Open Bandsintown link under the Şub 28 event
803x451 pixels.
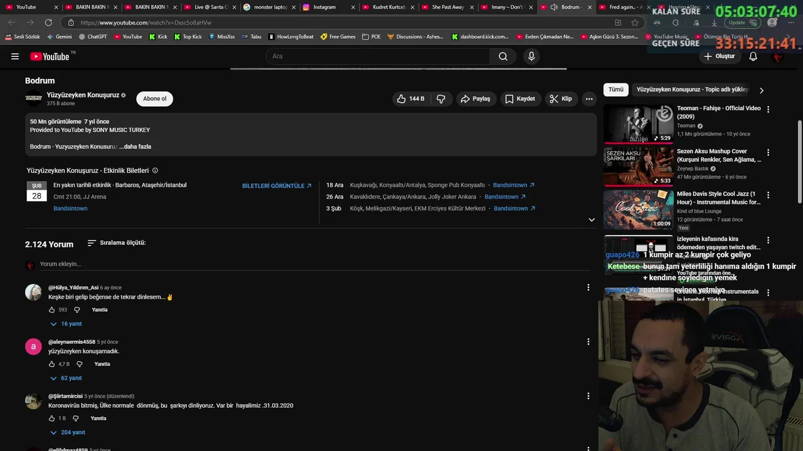coord(70,209)
